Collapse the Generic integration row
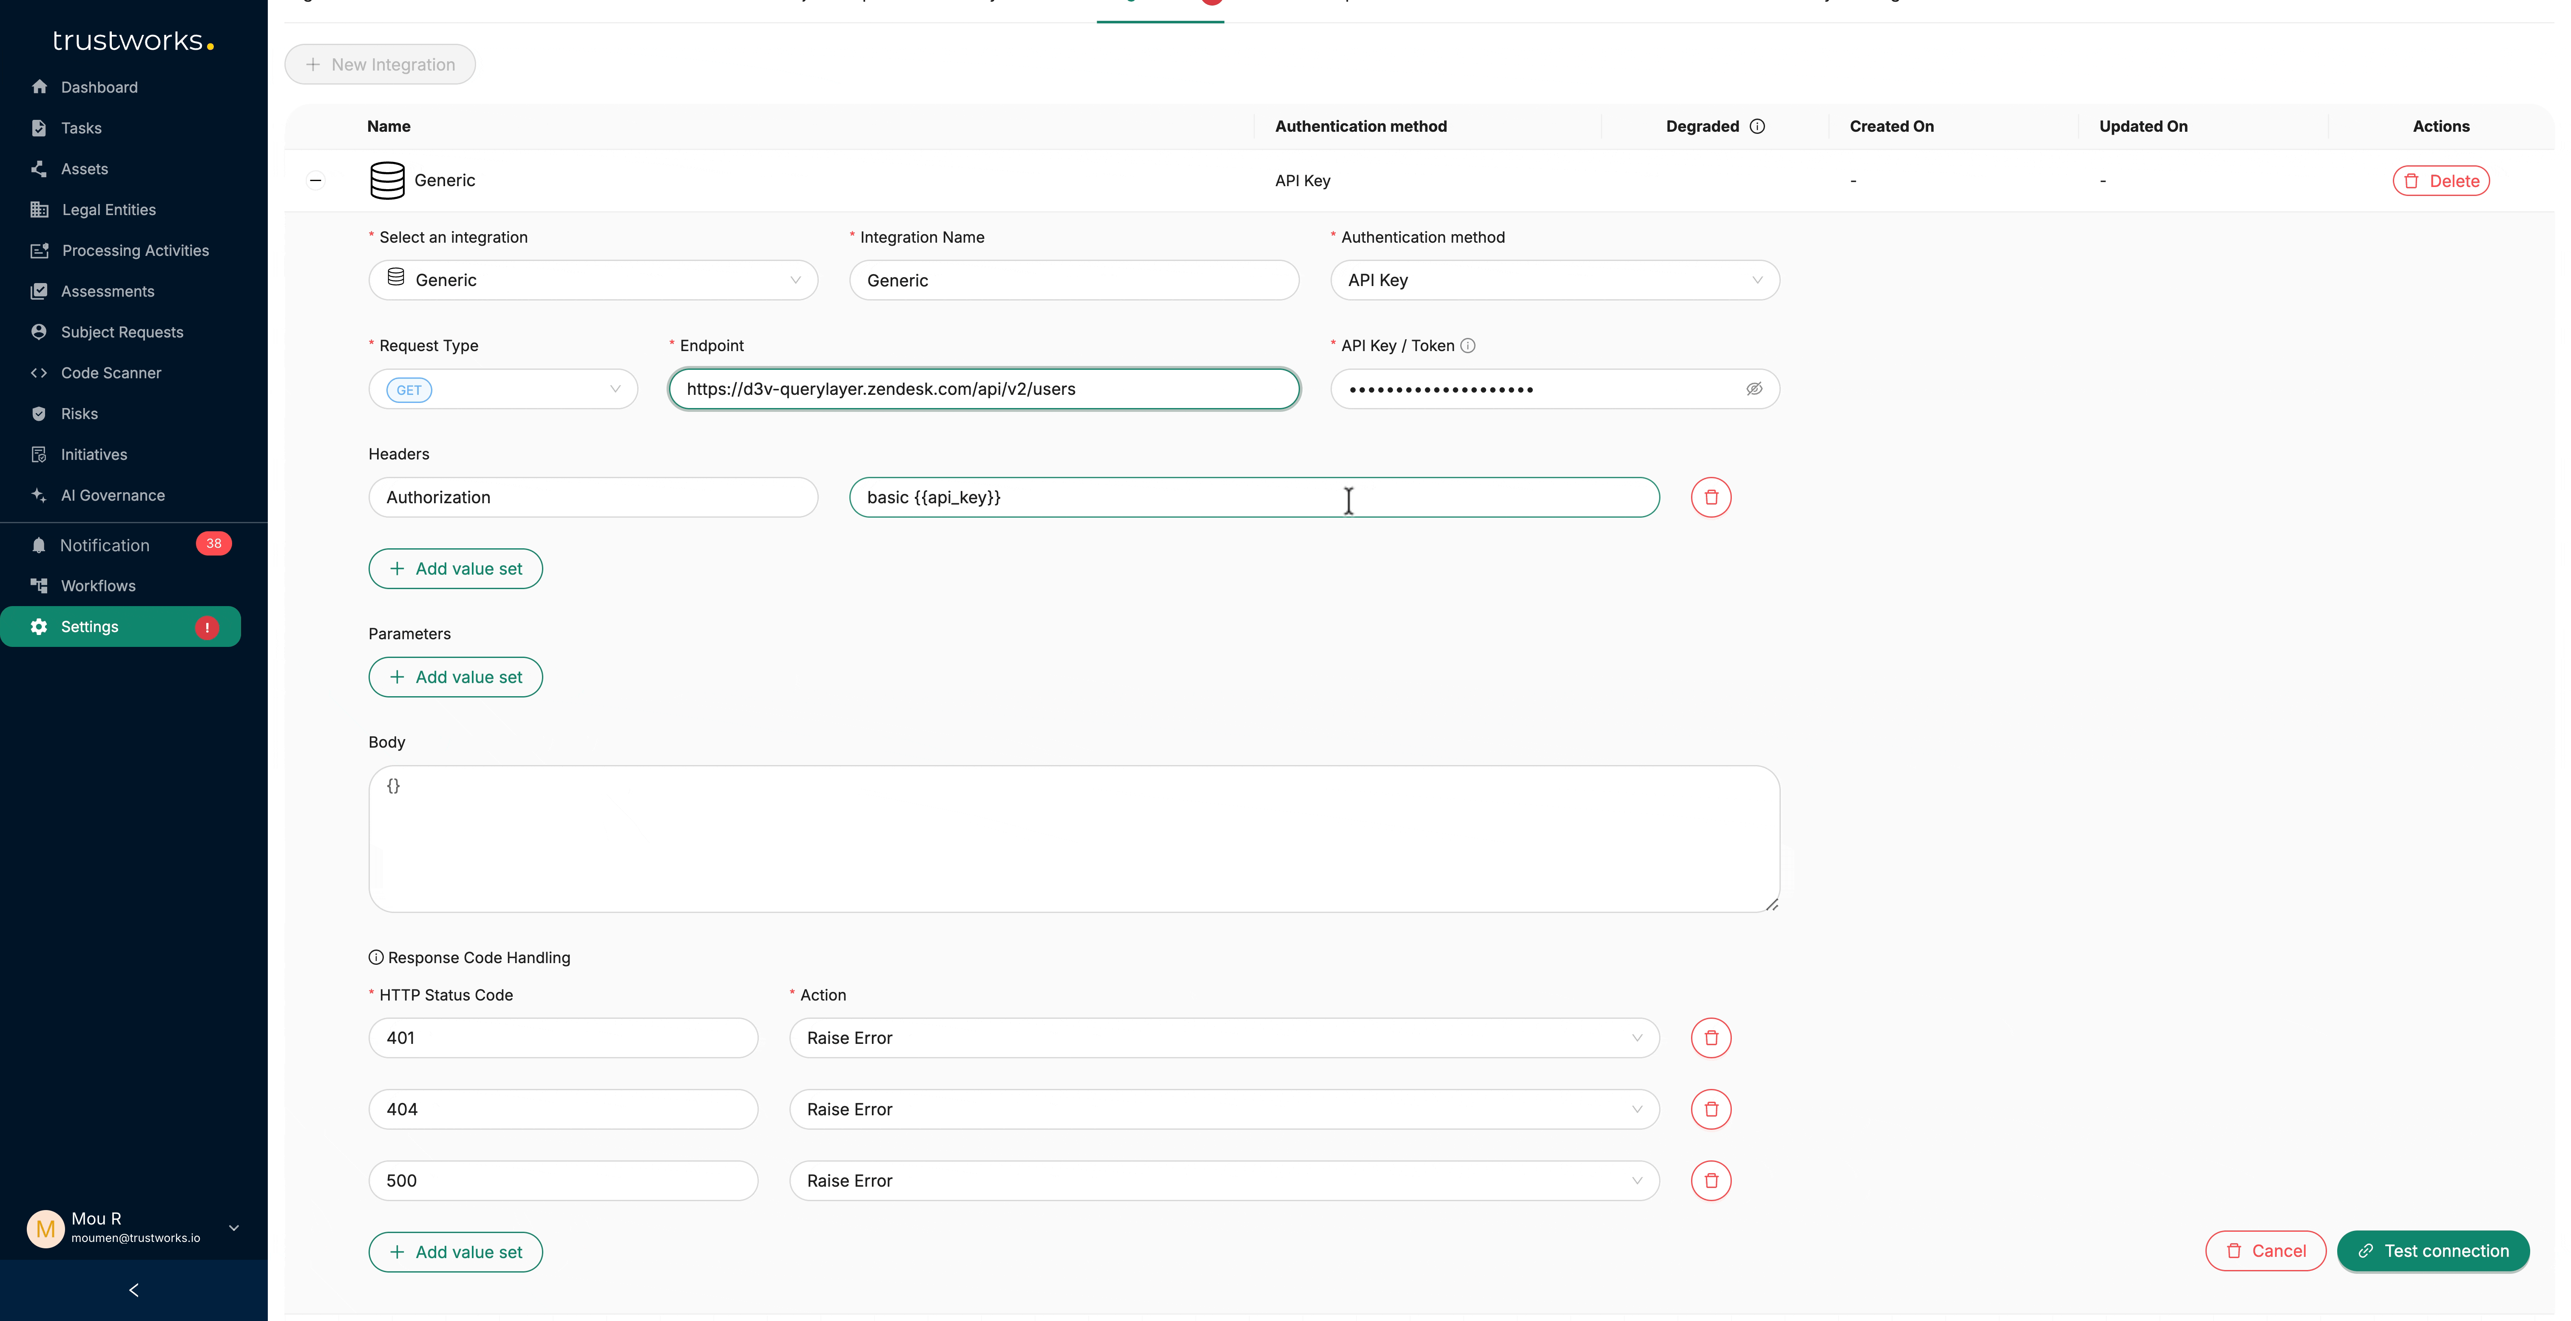The height and width of the screenshot is (1321, 2571). click(x=315, y=181)
